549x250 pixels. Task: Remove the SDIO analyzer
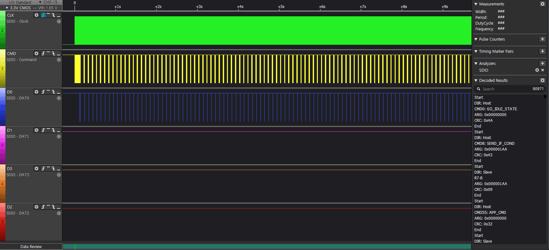(x=543, y=70)
